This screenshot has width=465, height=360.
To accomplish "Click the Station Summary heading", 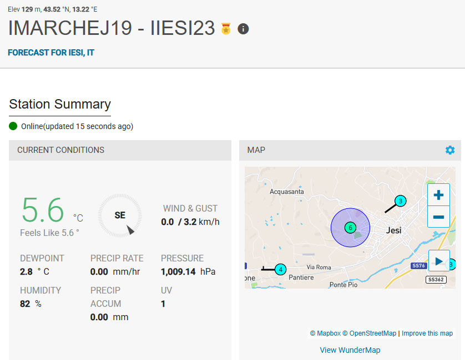I will tap(60, 104).
